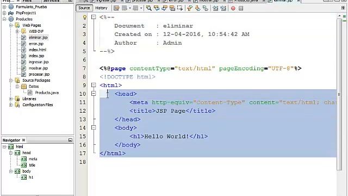Collapse the html node in Navigator

(4, 146)
